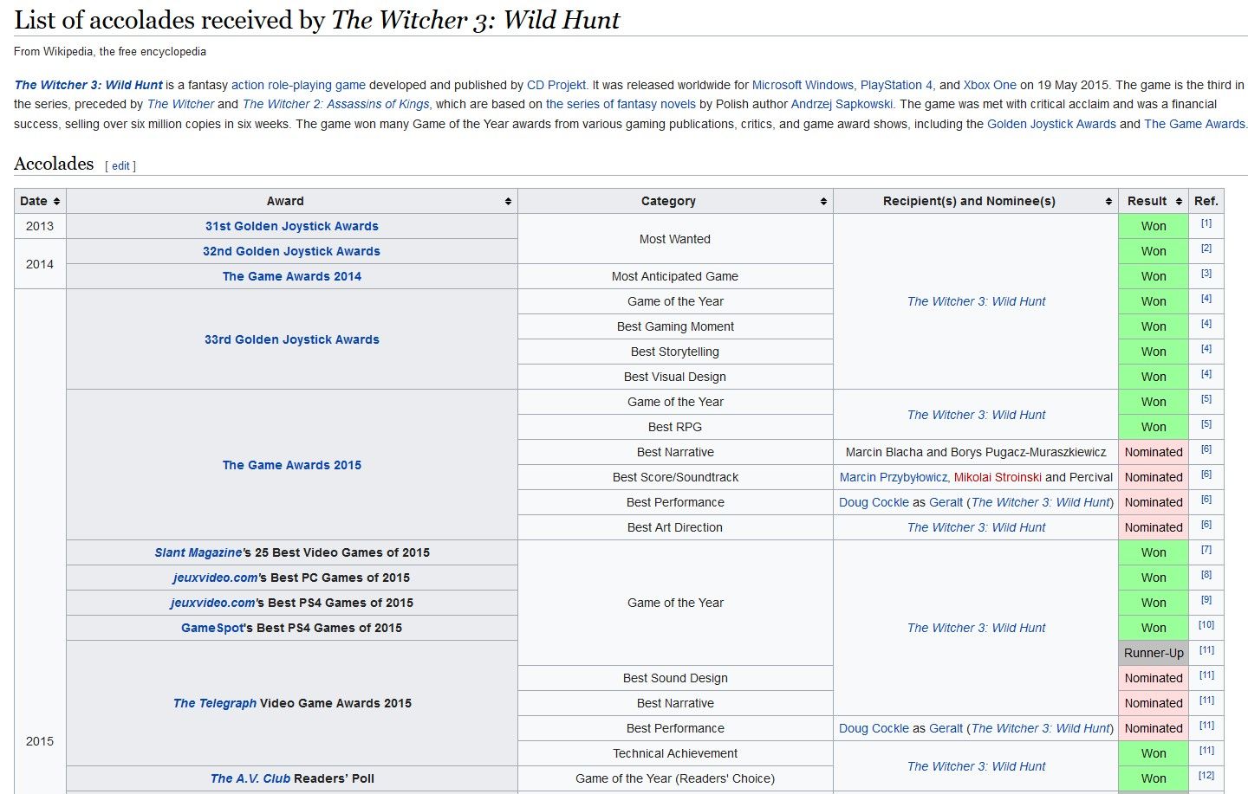The height and width of the screenshot is (794, 1248).
Task: Jump to reference [10]
Action: (x=1206, y=625)
